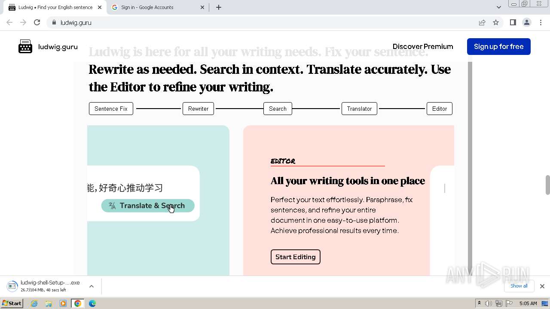This screenshot has height=309, width=550.
Task: Open the volume speaker tray icon
Action: (489, 303)
